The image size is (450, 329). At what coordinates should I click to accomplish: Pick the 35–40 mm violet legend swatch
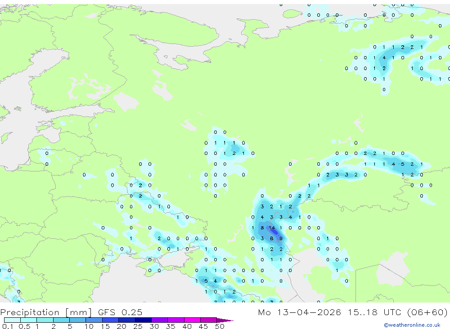click(x=176, y=320)
